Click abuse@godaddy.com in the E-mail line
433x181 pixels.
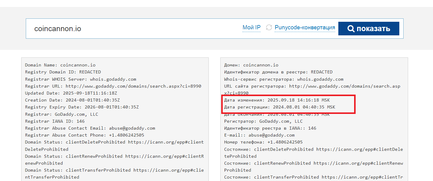271,135
